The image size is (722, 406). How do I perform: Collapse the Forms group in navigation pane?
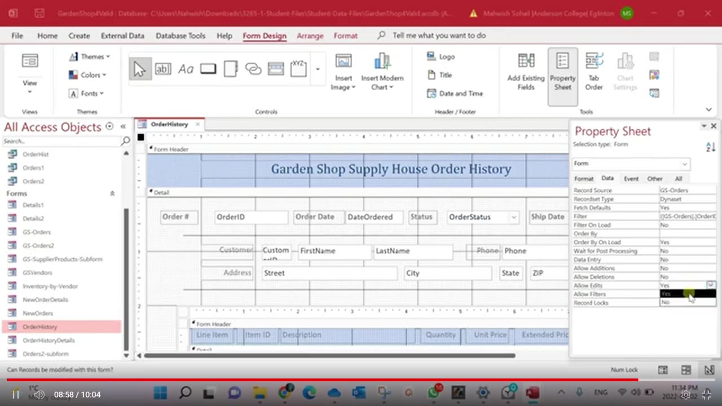click(112, 193)
